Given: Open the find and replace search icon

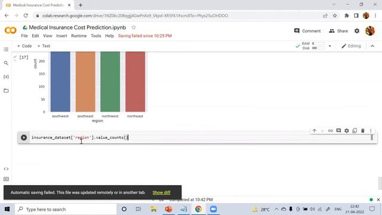Looking at the screenshot, I should pos(6,63).
